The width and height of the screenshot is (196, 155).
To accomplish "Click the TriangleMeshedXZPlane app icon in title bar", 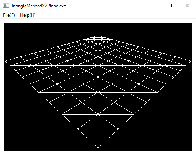I will pos(6,6).
